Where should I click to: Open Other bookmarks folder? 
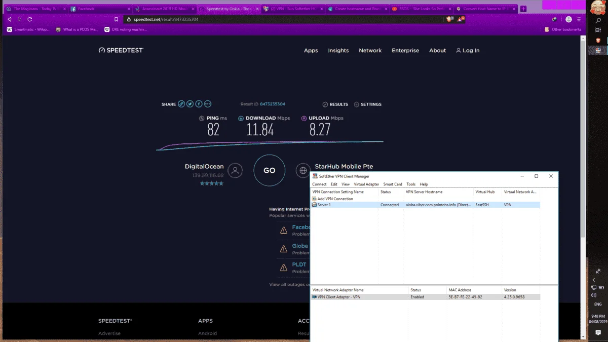click(x=563, y=29)
